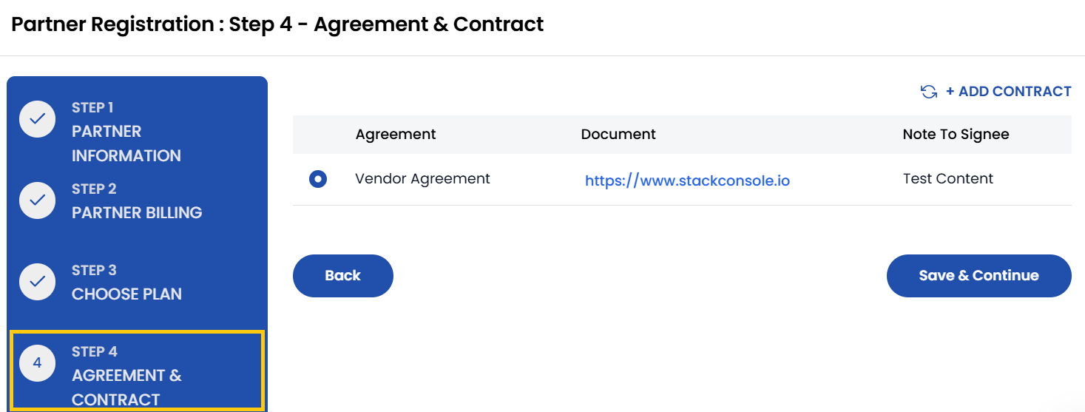Click the Note To Signee column header
Viewport: 1085px width, 412px height.
coord(956,135)
